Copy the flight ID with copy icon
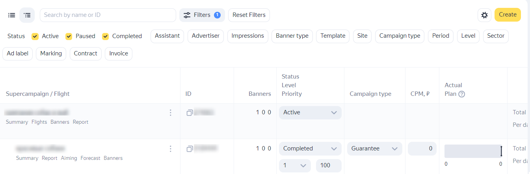Screen dimensions: 530x174 [190, 149]
